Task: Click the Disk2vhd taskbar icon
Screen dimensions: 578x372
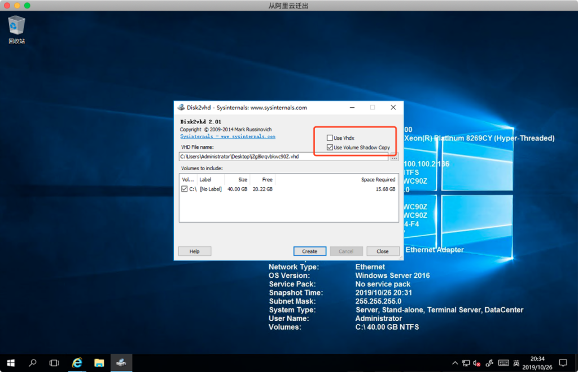Action: click(121, 362)
